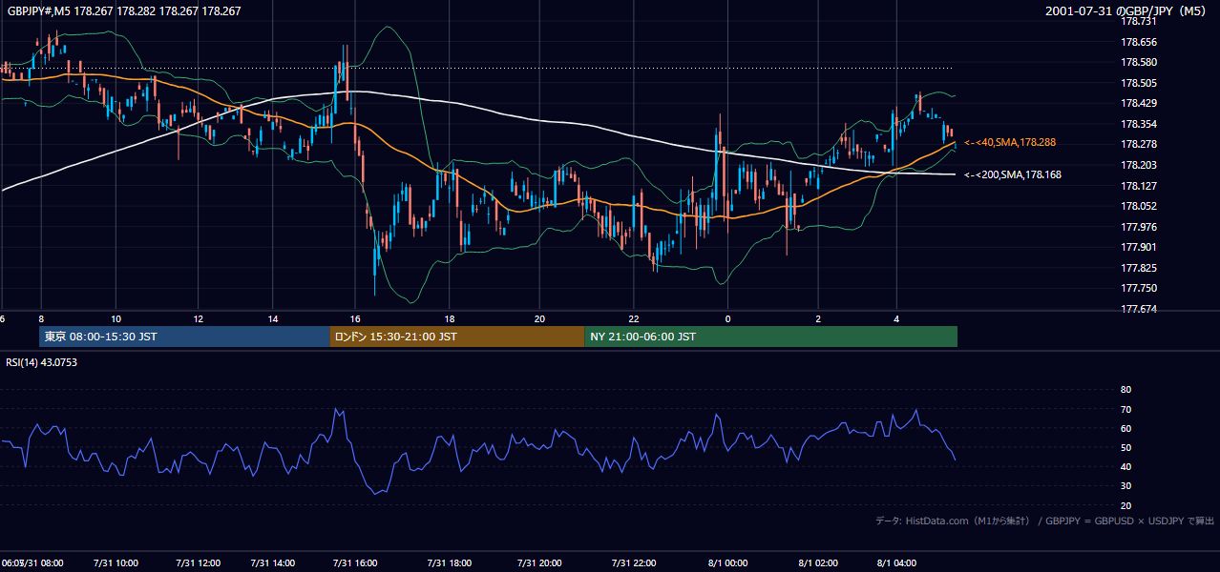Click the orange 40 SMA 178.288 label
Screen dimensions: 1220x572
coord(1011,142)
